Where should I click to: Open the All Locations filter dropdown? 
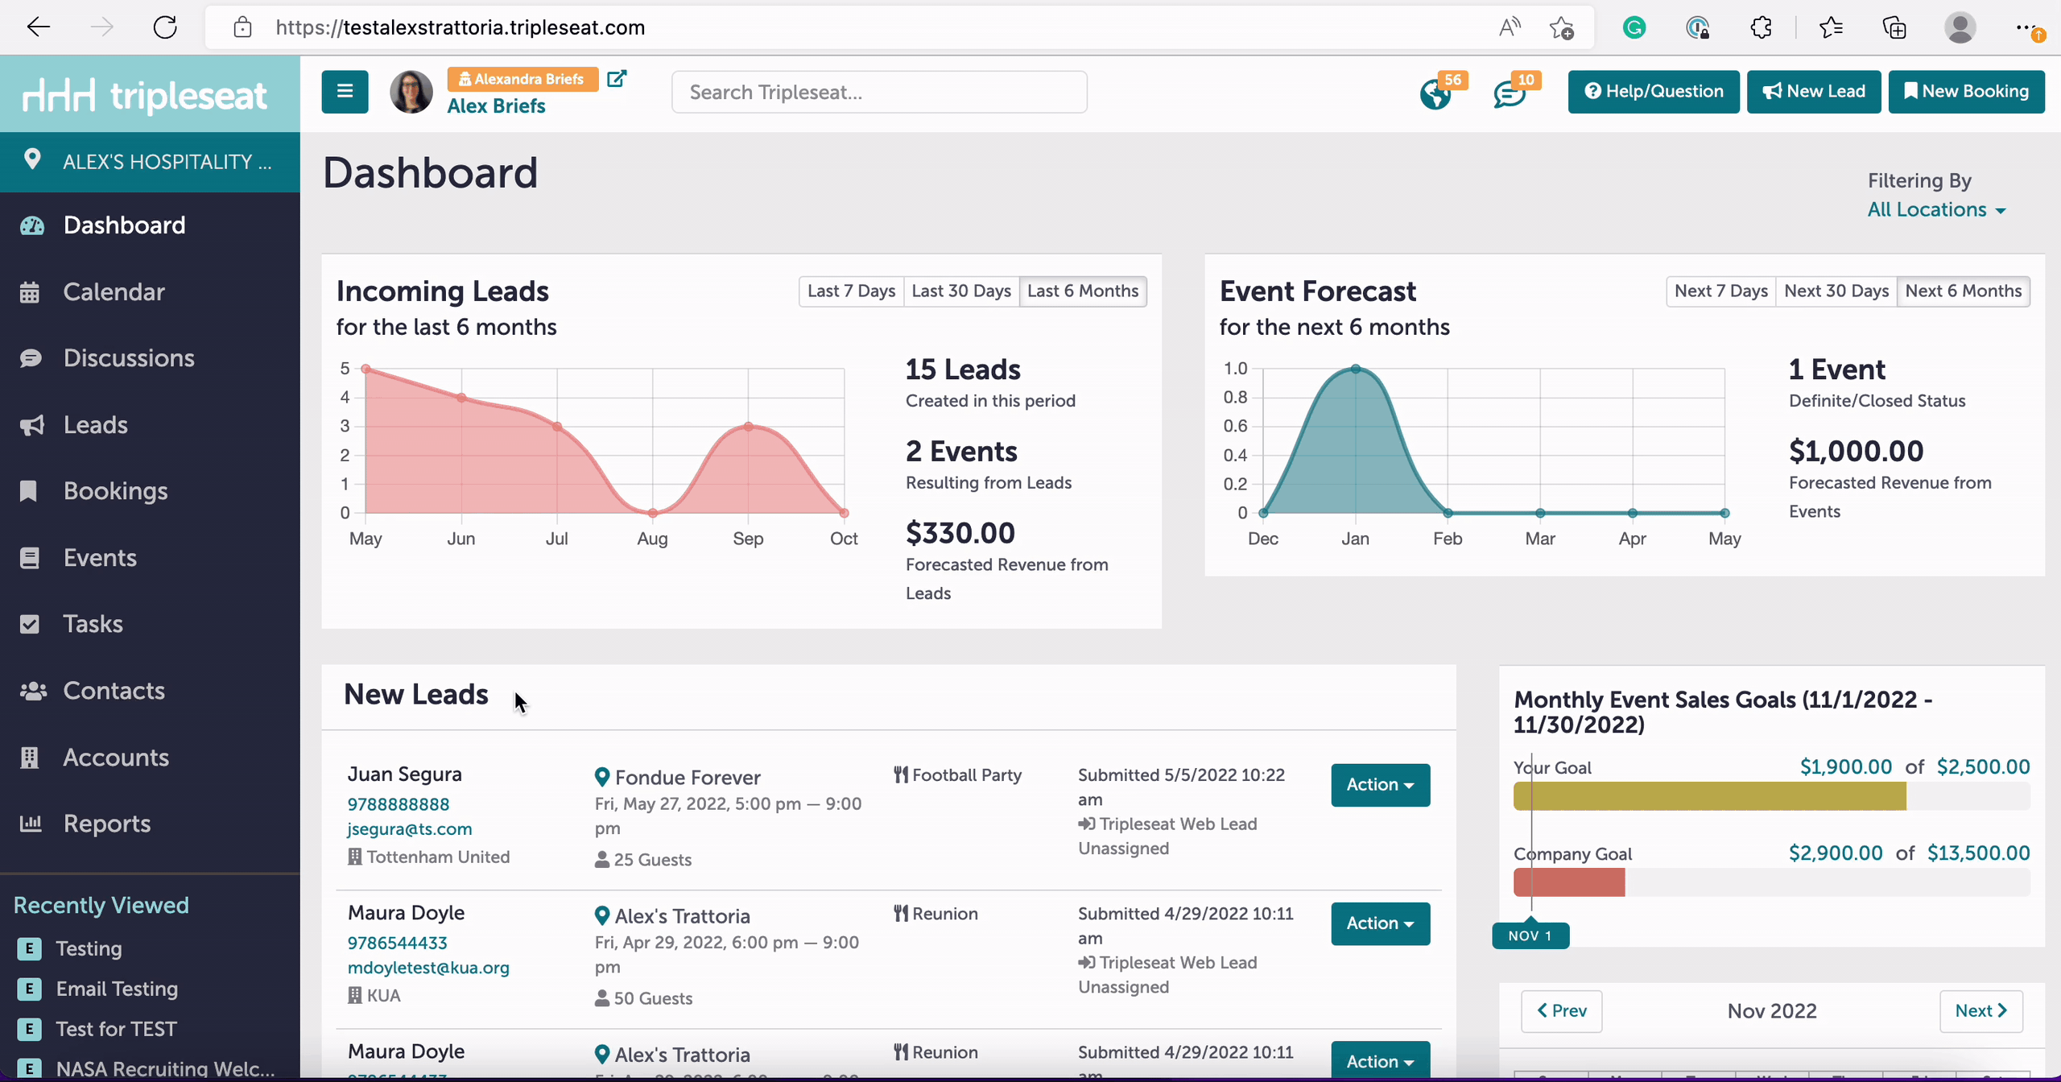[1936, 209]
